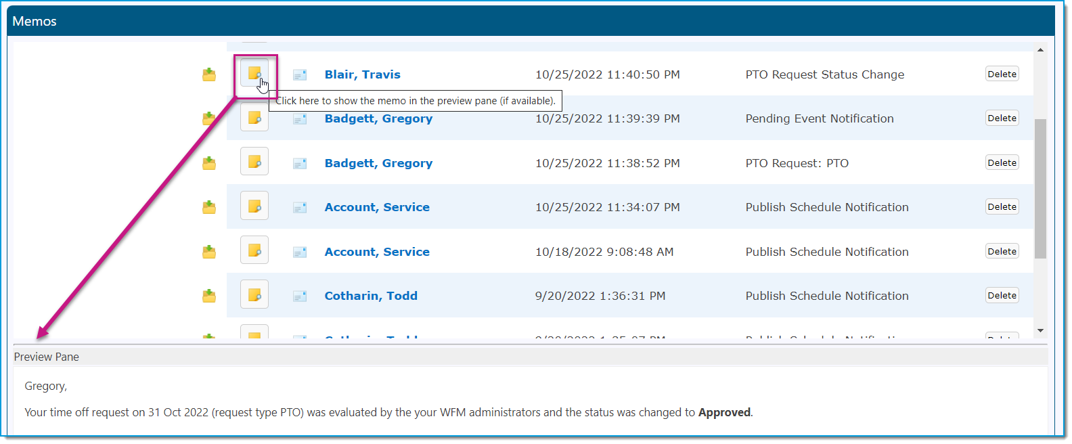Preview the Cotharin, Todd memo from 9/20/2022

pyautogui.click(x=254, y=294)
